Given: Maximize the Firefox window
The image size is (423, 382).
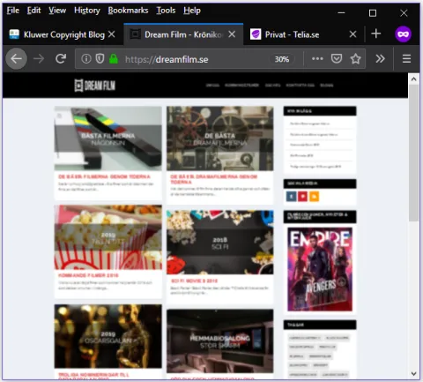Looking at the screenshot, I should [x=373, y=13].
